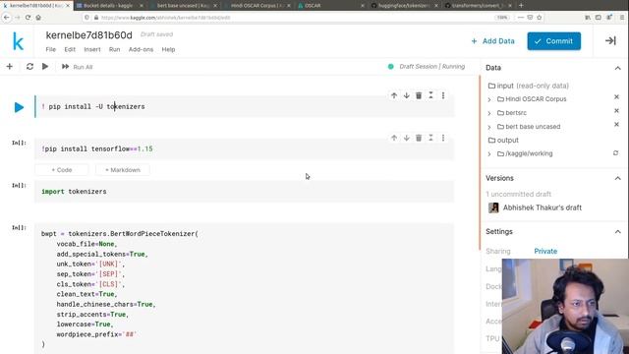Run the pip install tokenizers cell

[x=19, y=107]
